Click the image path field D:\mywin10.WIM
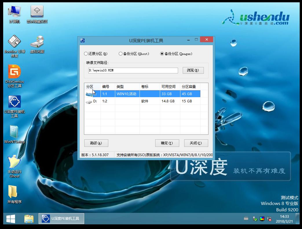 [133, 70]
